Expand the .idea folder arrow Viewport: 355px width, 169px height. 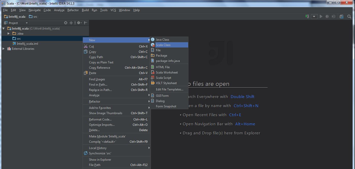pyautogui.click(x=9, y=33)
